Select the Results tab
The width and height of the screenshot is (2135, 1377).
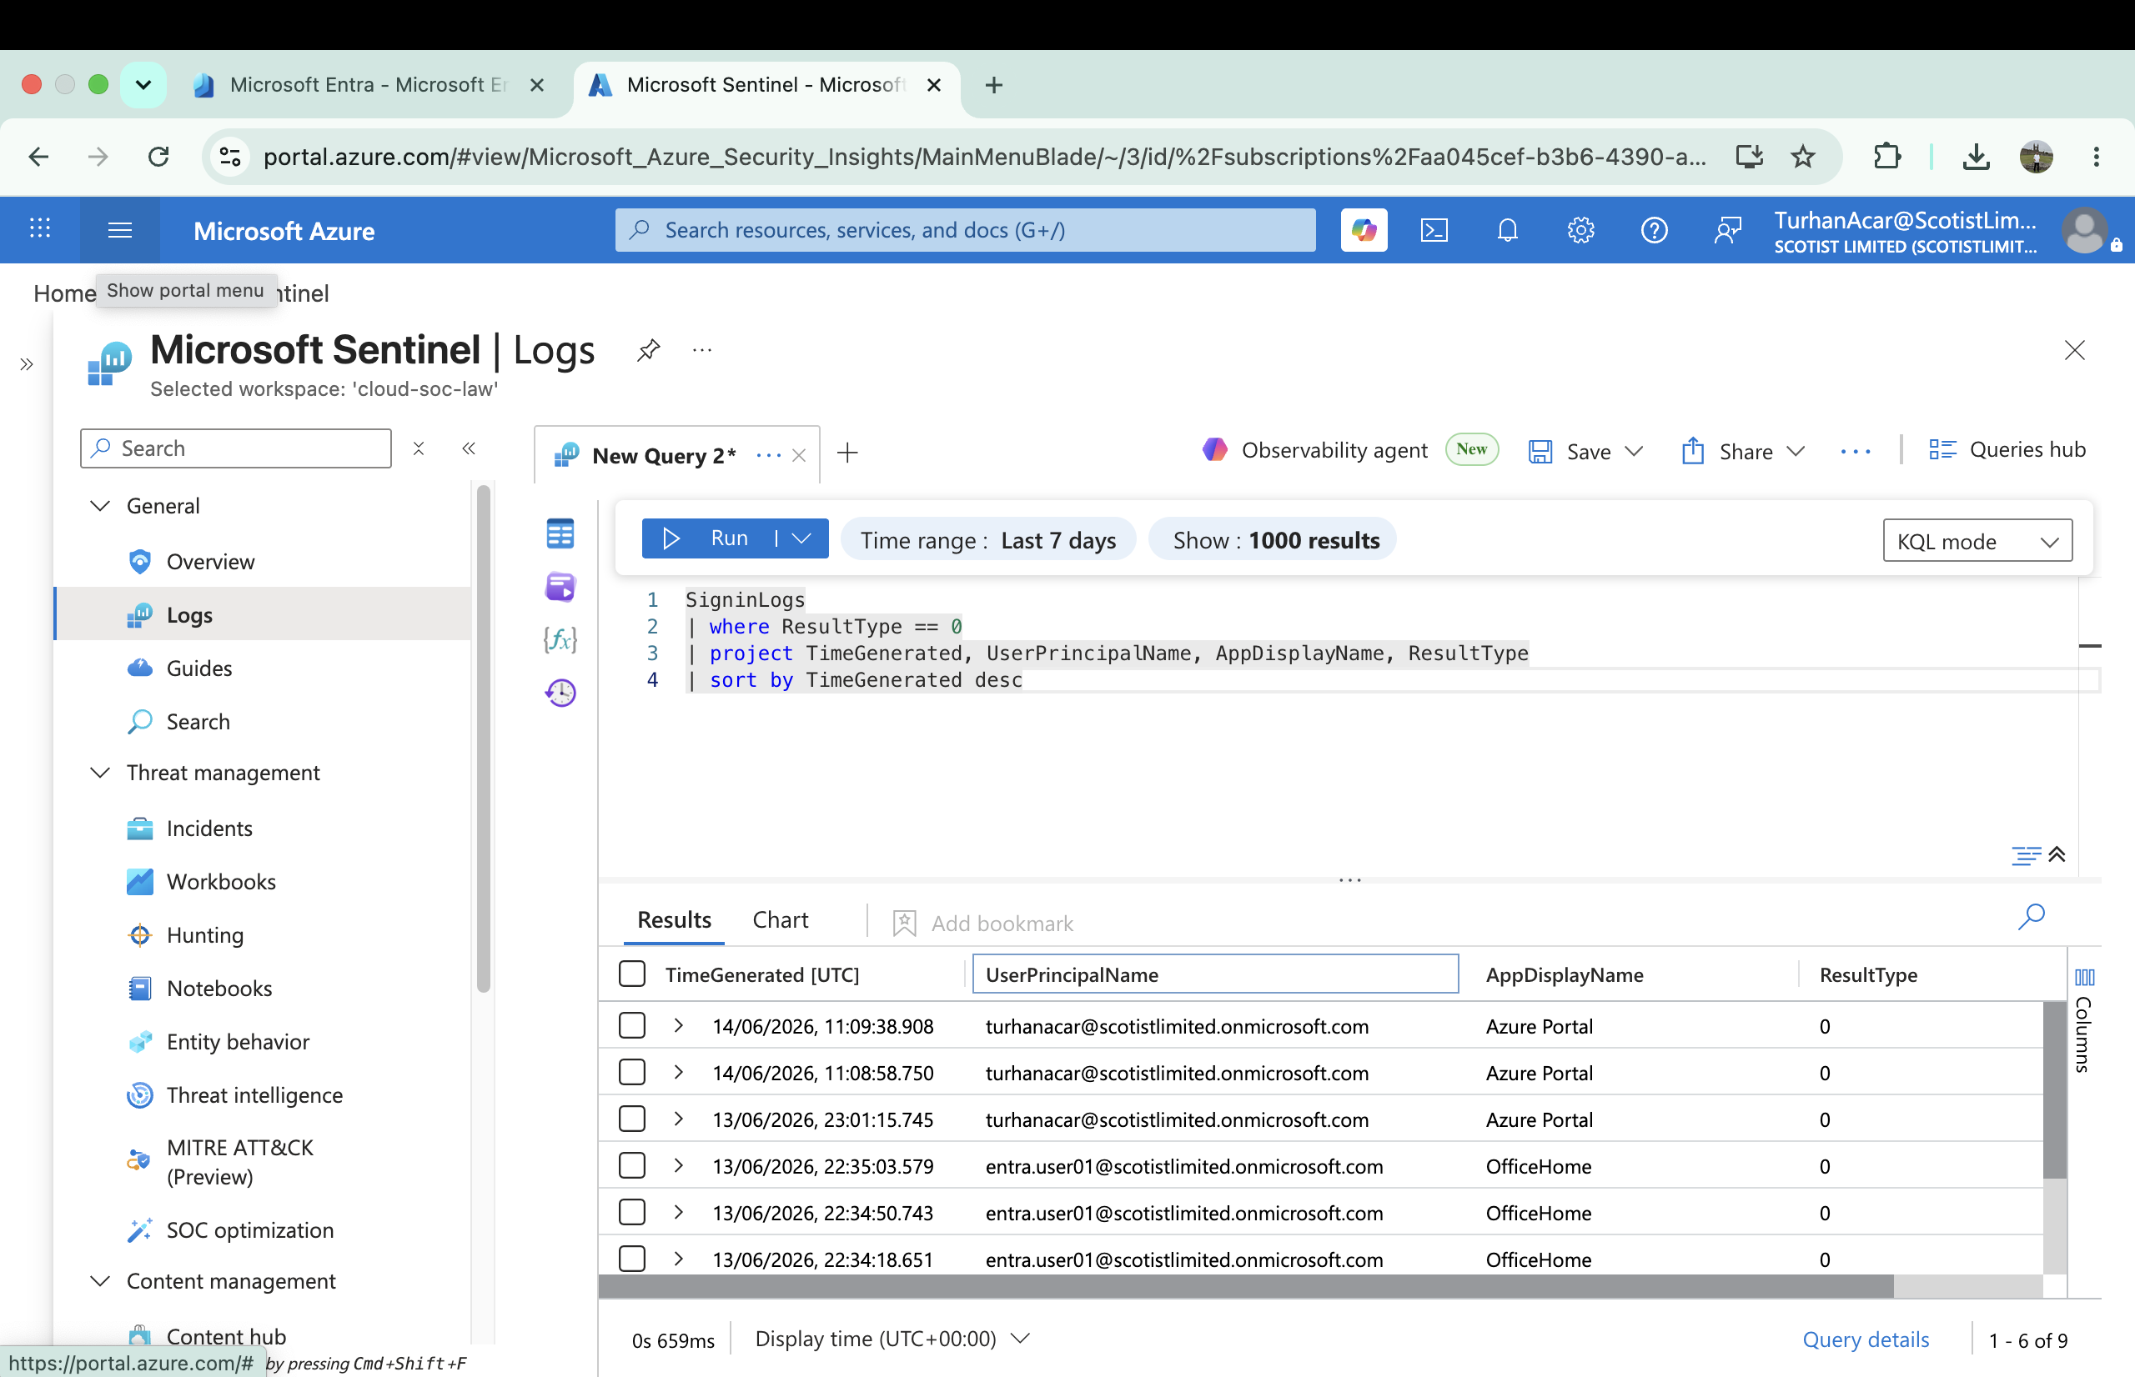click(x=674, y=920)
